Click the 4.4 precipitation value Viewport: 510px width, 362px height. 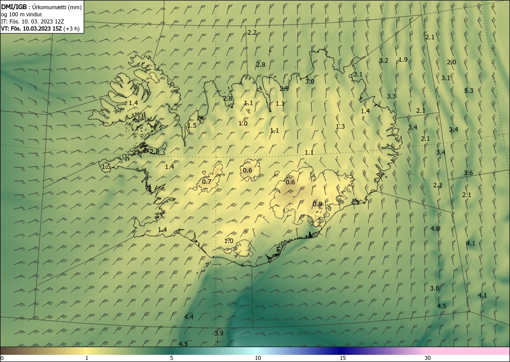point(189,317)
